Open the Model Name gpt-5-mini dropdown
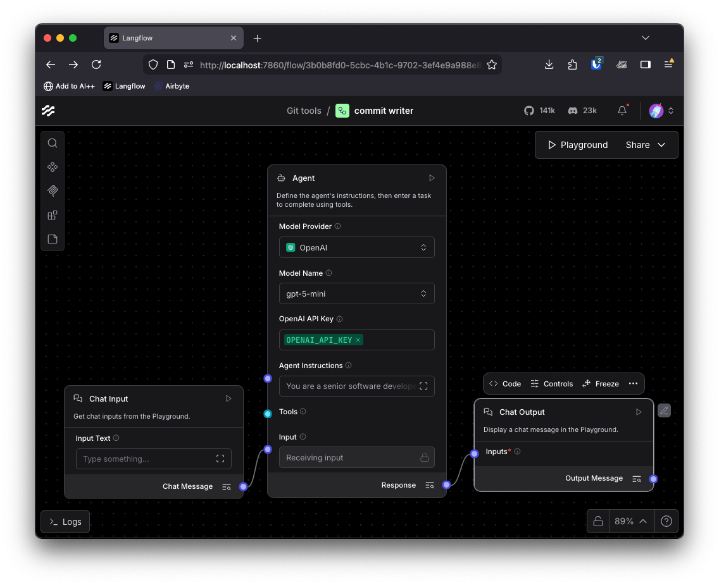 point(356,293)
